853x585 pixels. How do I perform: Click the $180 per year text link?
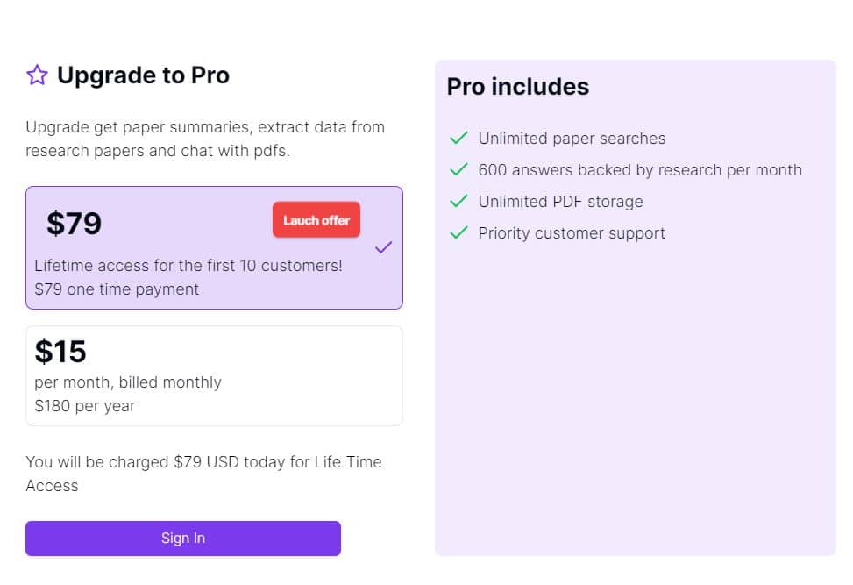(x=84, y=405)
